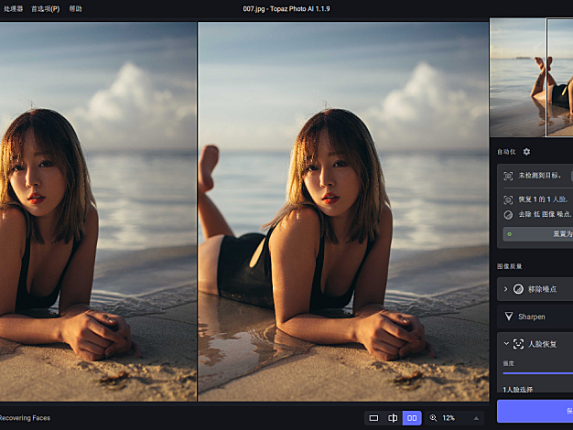
Task: Select the split view mode icon
Action: [x=393, y=418]
